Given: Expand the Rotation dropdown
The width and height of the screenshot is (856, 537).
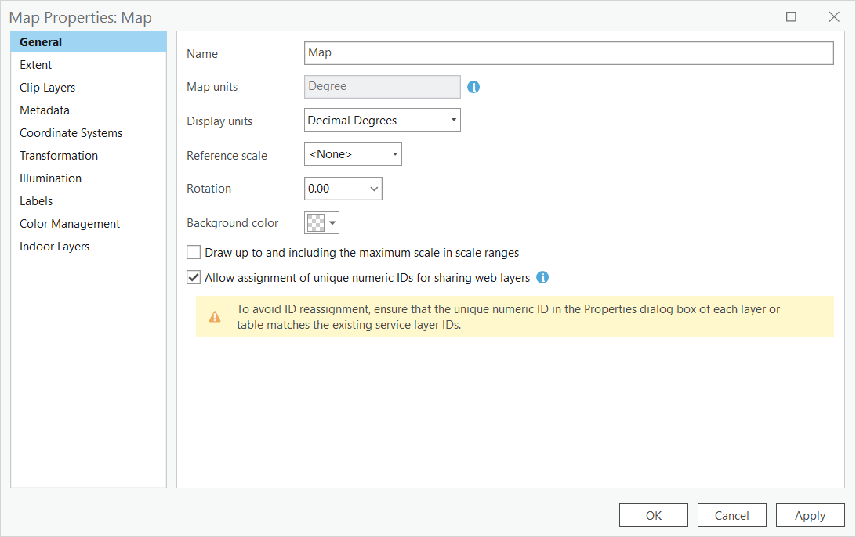Looking at the screenshot, I should click(374, 189).
